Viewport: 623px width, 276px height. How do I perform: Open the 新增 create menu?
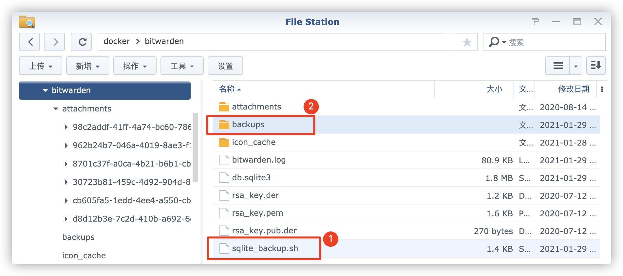88,66
